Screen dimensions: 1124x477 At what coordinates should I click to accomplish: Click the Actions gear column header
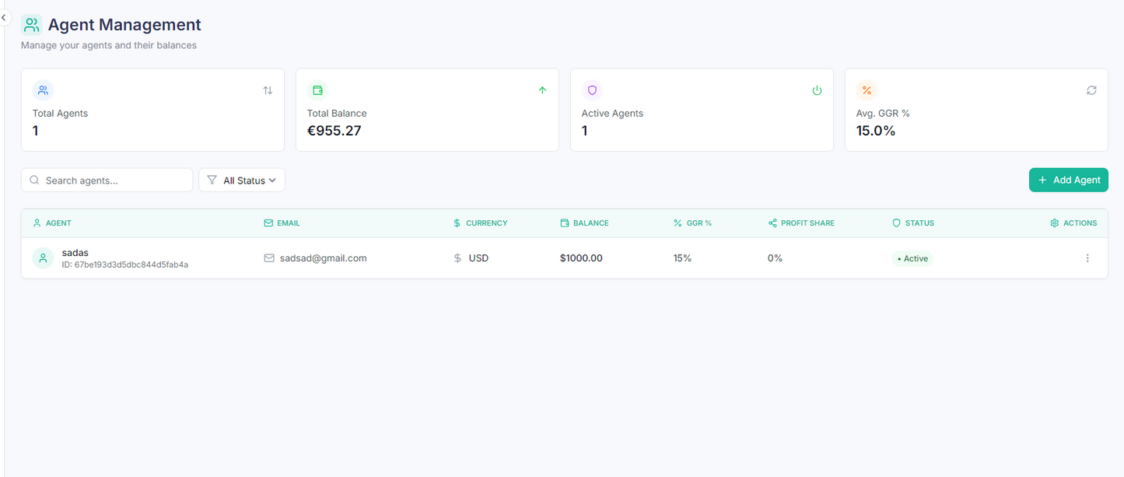coord(1073,223)
